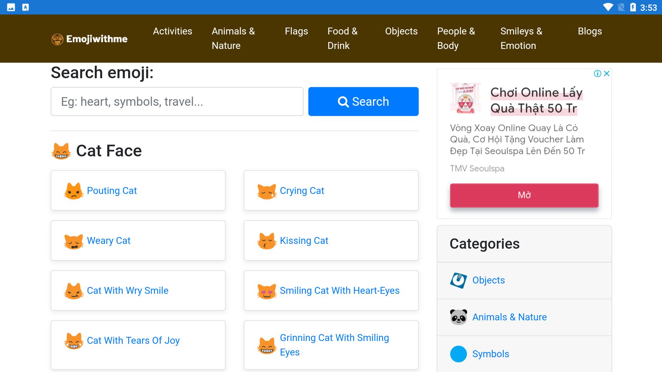Click the heart-eyes cat emoji icon
Screen dimensions: 662x372
click(x=267, y=291)
